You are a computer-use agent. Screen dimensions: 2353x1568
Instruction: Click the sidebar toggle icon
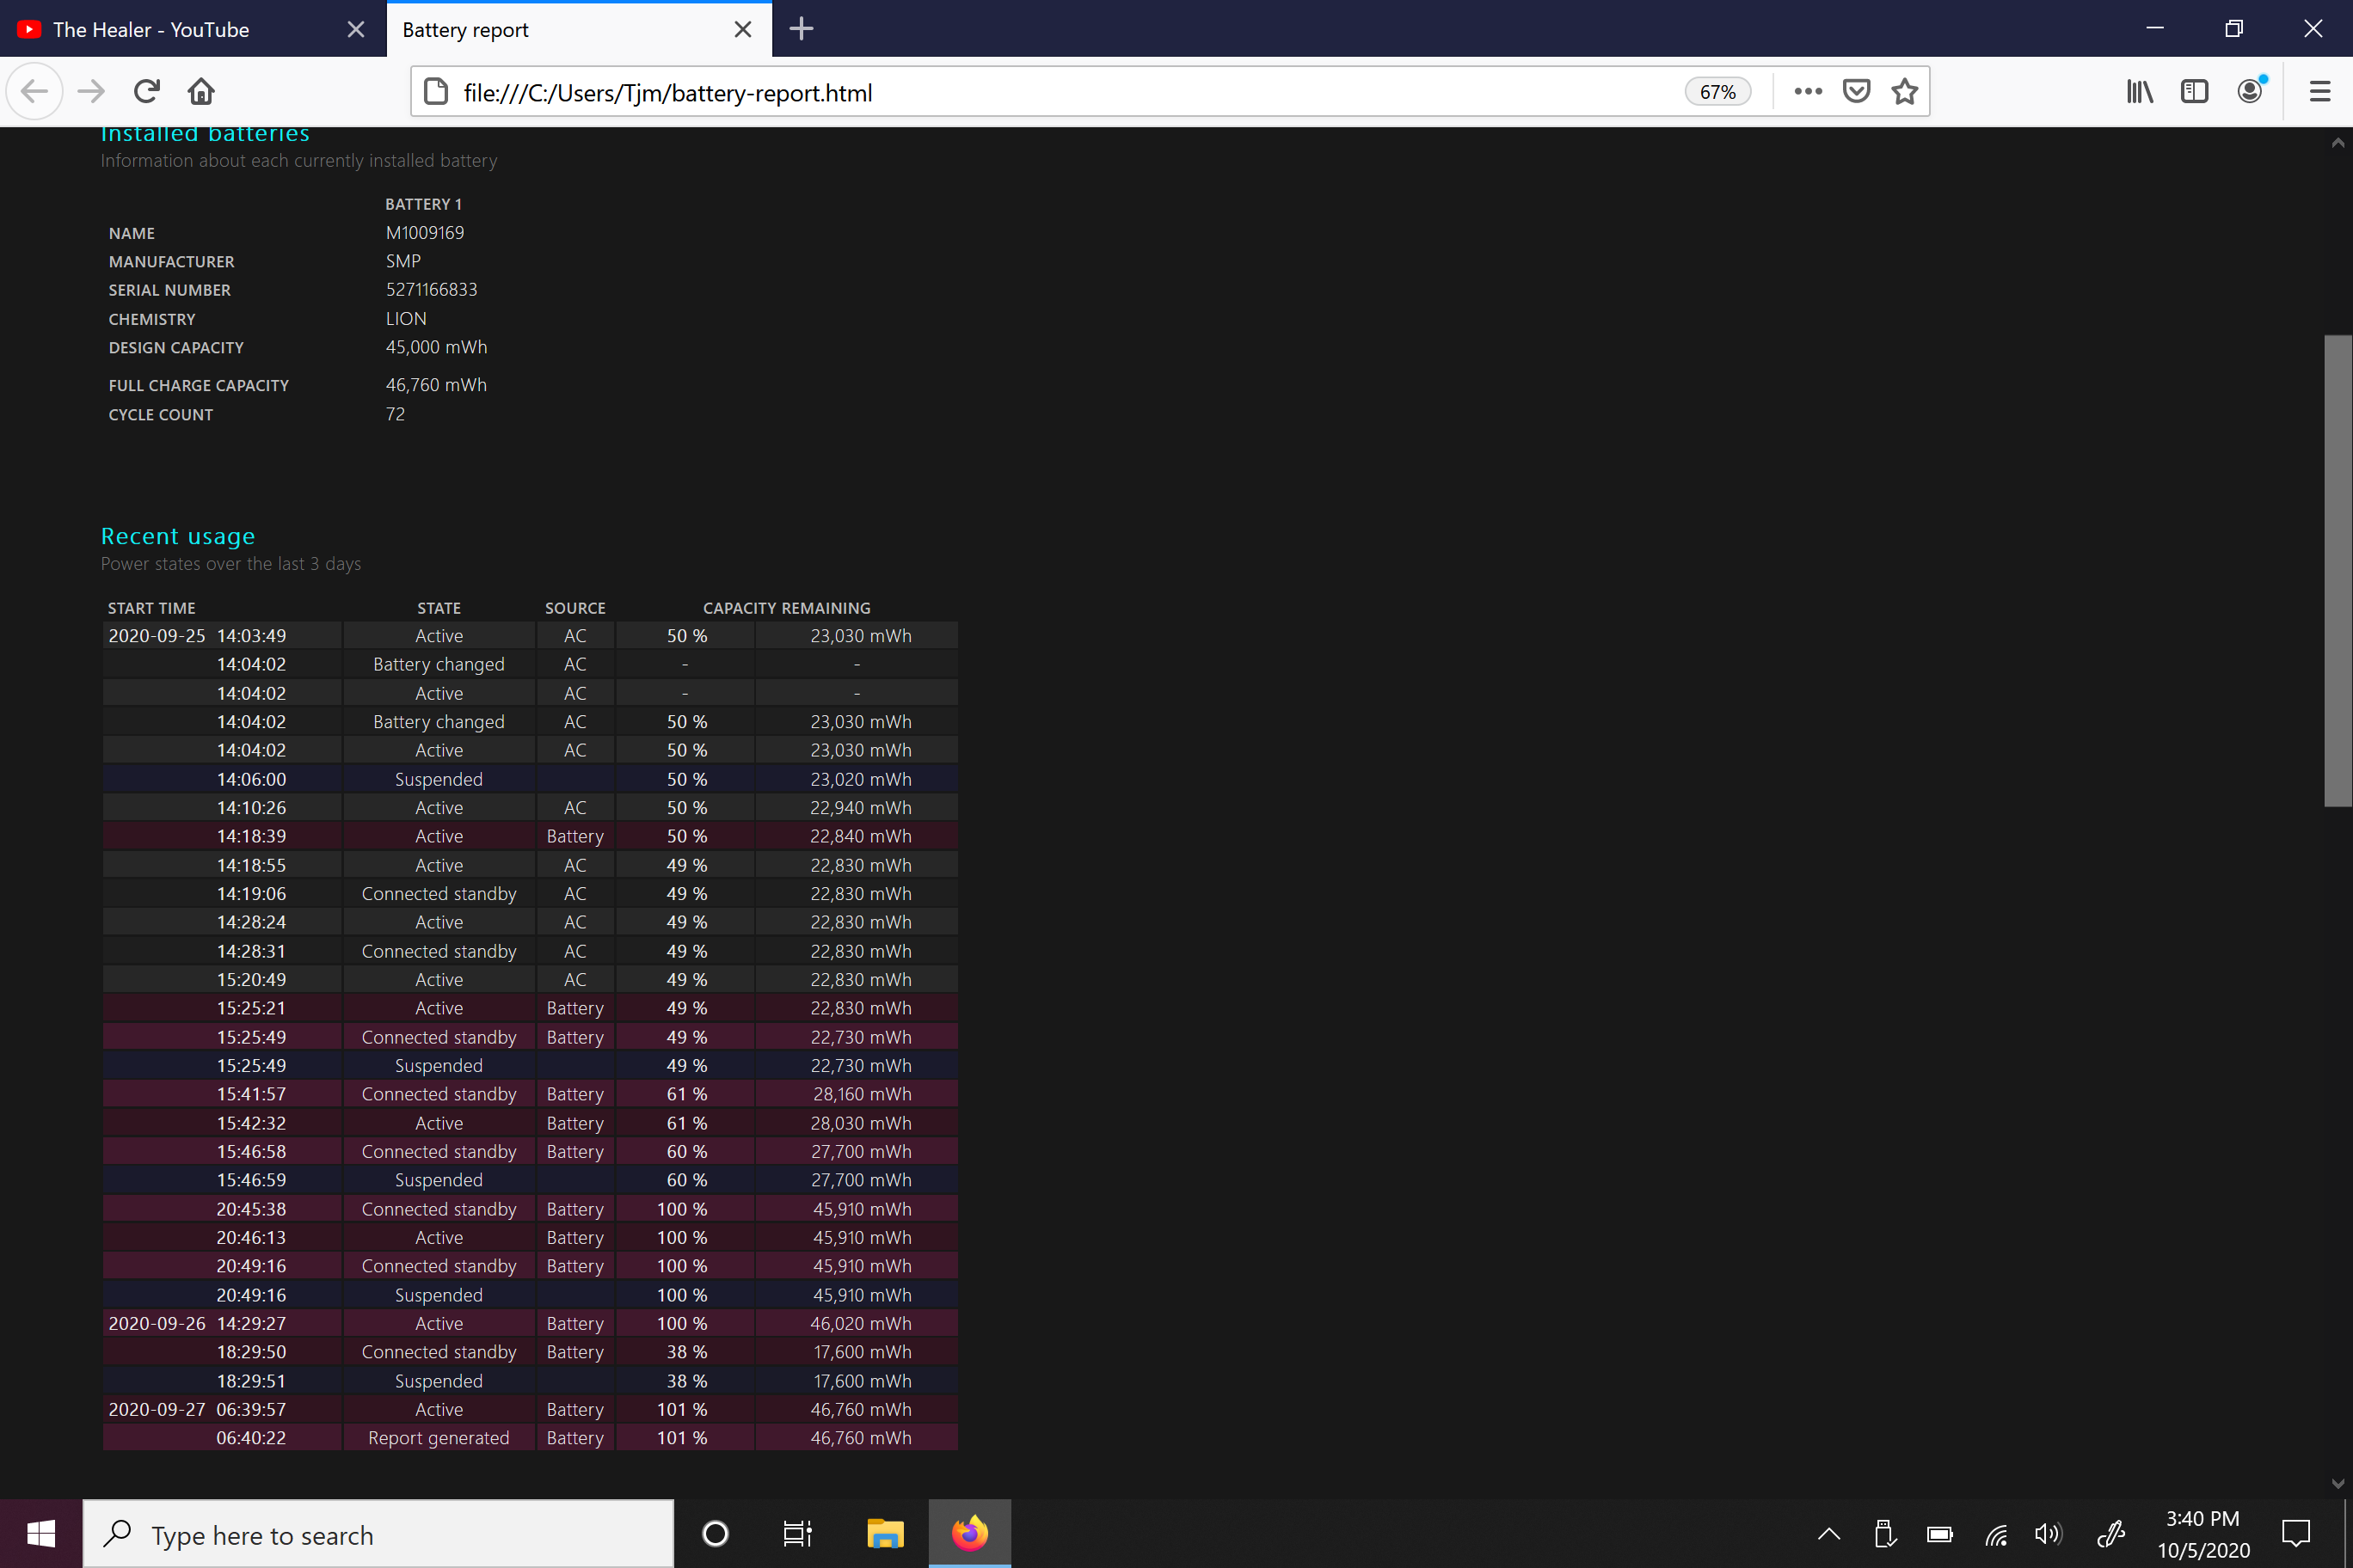2194,91
